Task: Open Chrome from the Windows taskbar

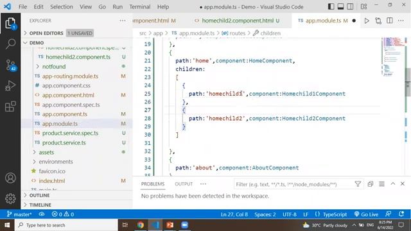Action: point(141,225)
